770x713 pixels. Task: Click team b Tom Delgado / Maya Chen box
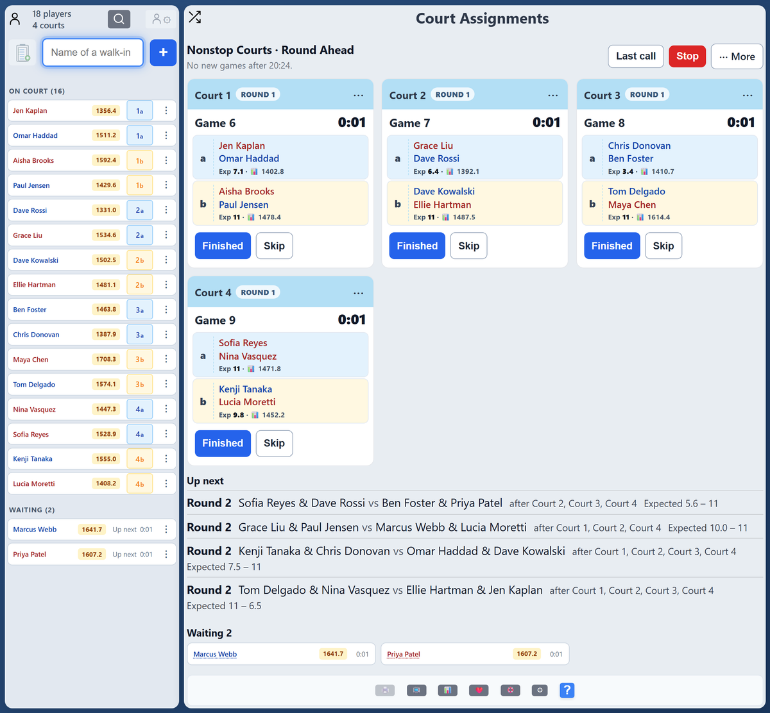669,203
